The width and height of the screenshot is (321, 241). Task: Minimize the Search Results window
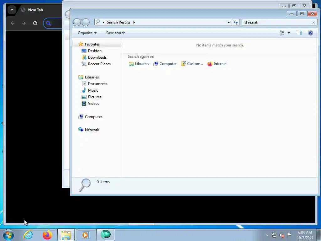[292, 14]
